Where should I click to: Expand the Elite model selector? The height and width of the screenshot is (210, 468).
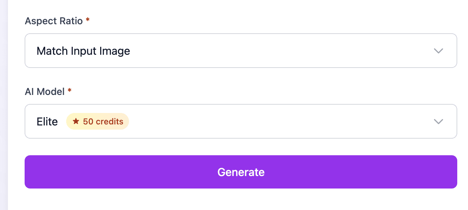[241, 121]
